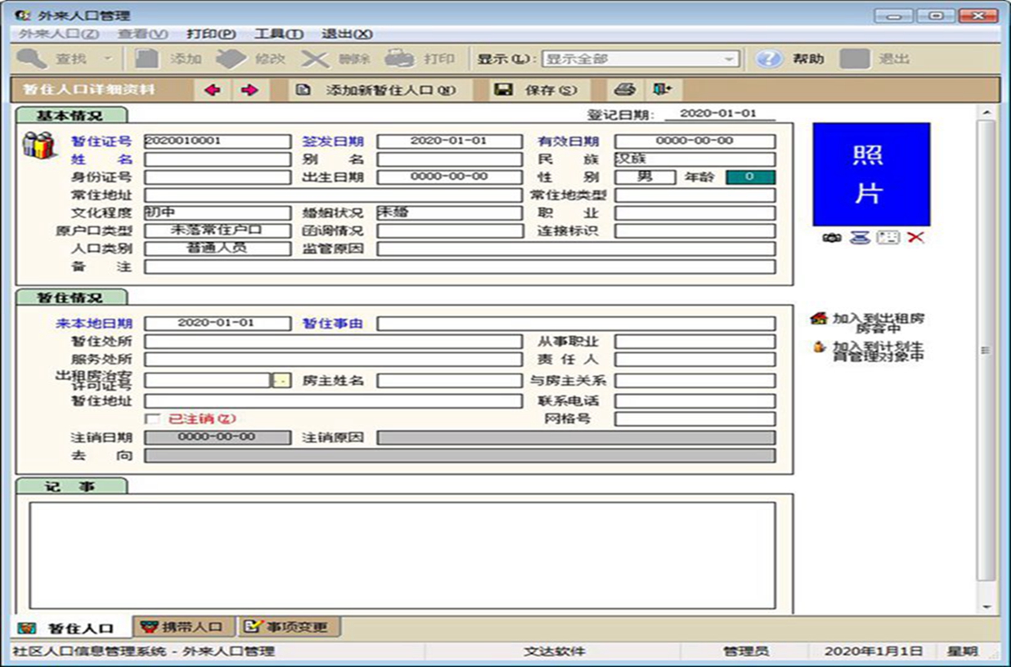
Task: Click the camera icon below the photo
Action: click(831, 237)
